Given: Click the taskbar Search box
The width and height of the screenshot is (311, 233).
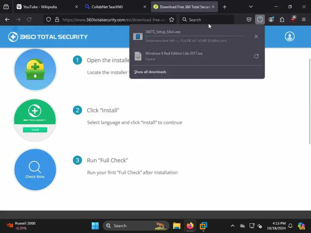Looking at the screenshot, I should pyautogui.click(x=136, y=226).
